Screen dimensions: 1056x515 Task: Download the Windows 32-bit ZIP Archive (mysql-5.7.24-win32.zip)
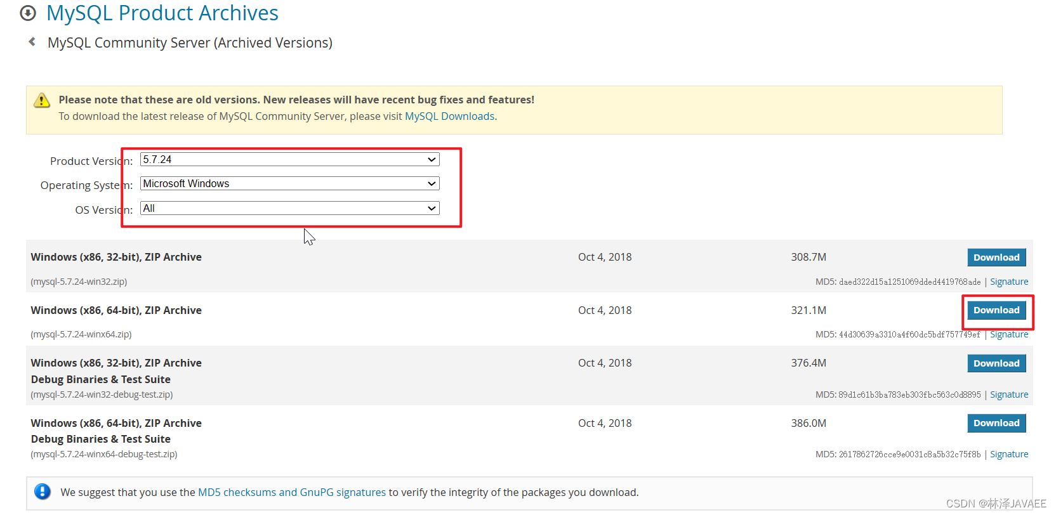click(x=996, y=257)
